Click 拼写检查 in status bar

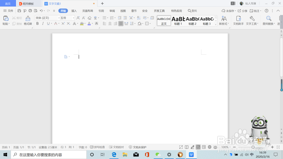coord(97,147)
